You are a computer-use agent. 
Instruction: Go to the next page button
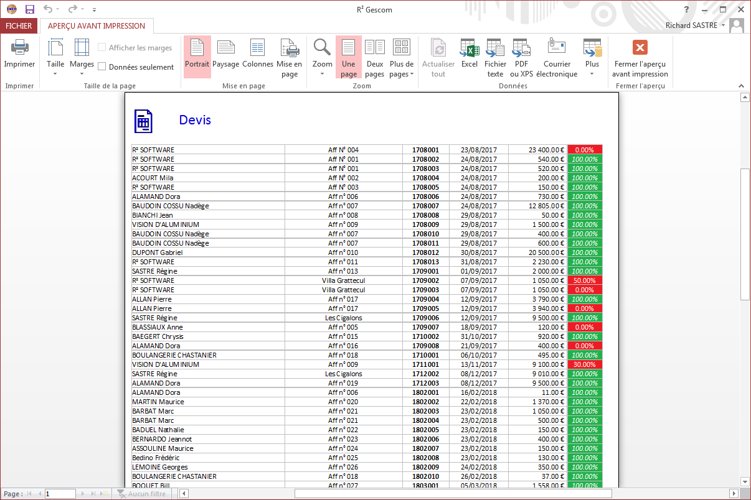click(83, 494)
